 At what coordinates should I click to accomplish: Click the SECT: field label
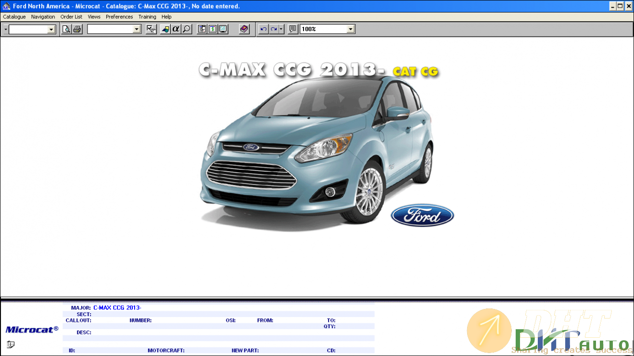(84, 314)
